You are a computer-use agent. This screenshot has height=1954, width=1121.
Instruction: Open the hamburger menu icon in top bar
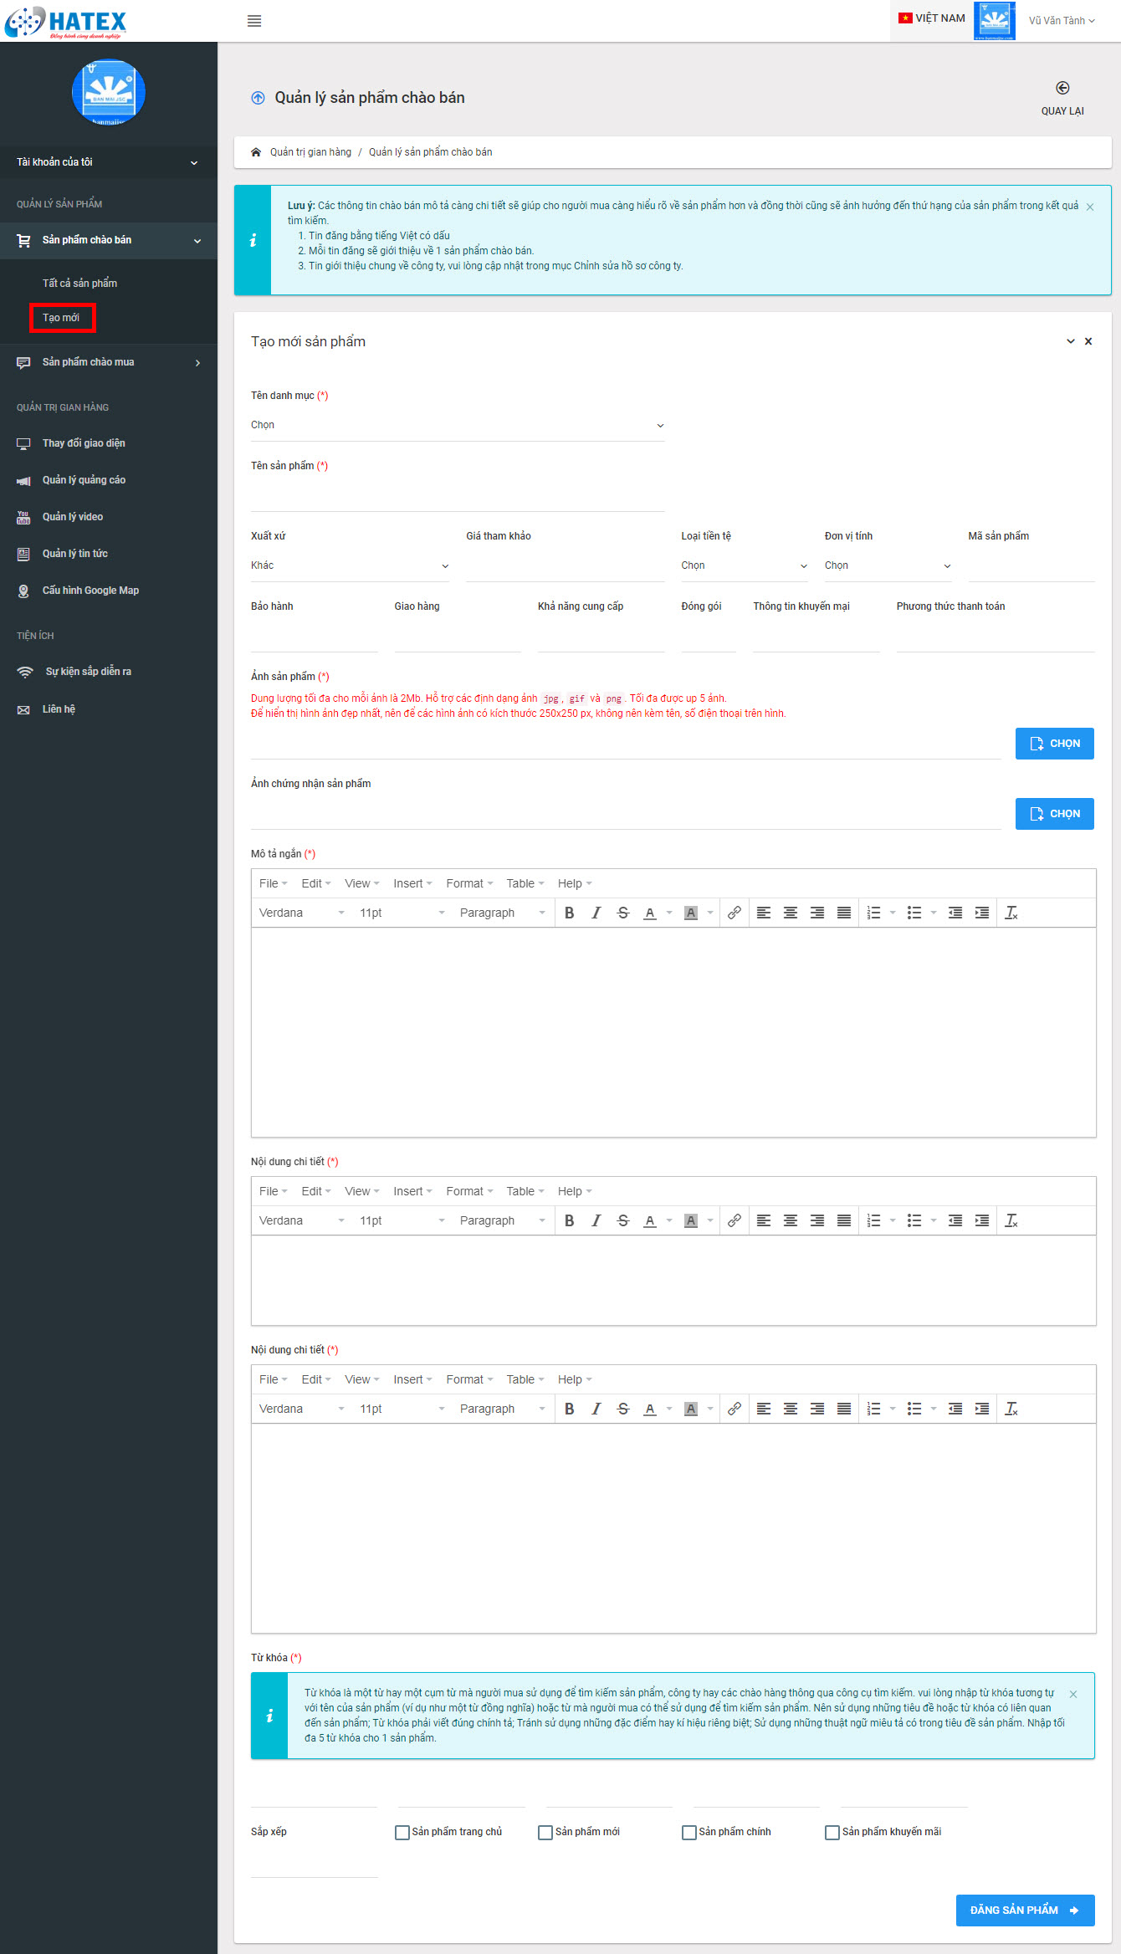click(x=254, y=21)
